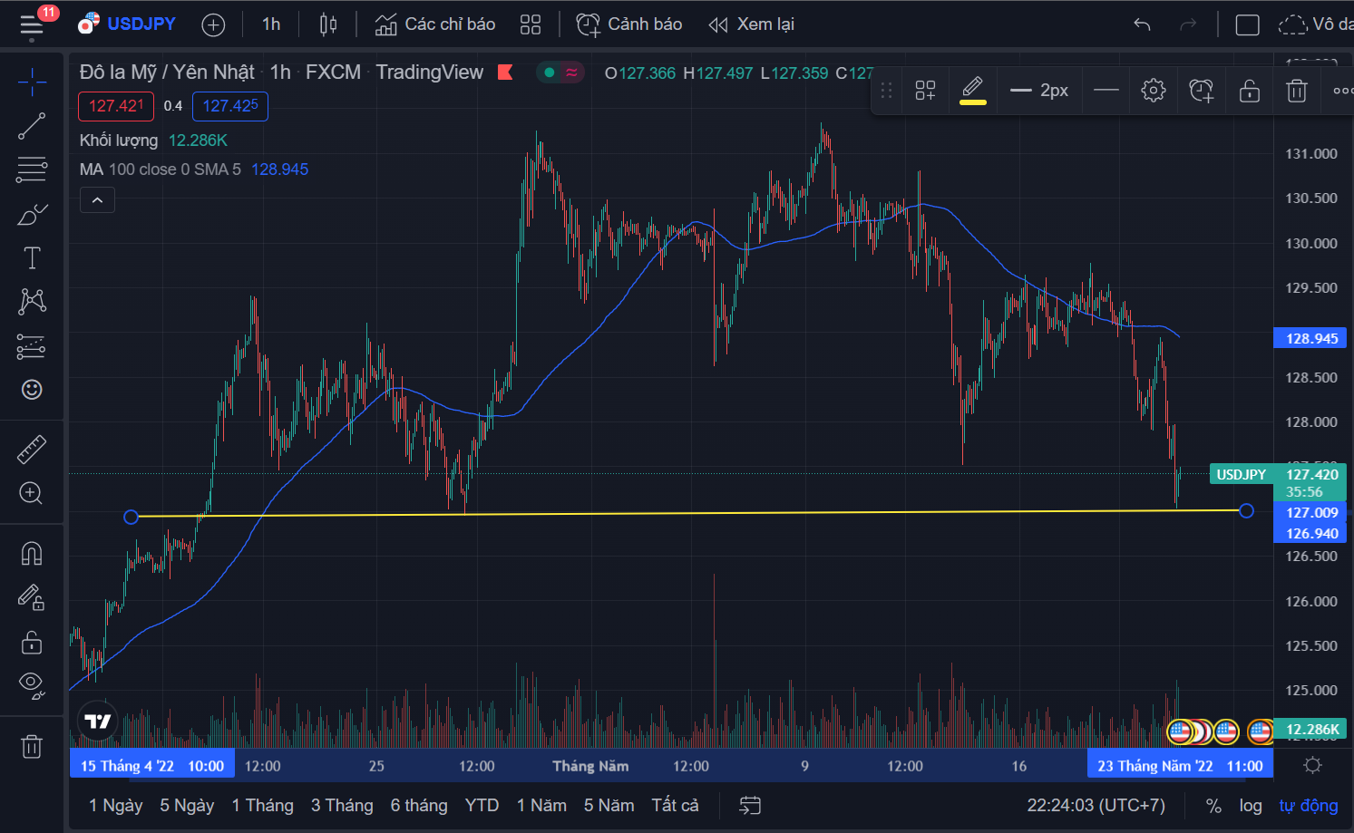
Task: Toggle log scale mode
Action: (1251, 806)
